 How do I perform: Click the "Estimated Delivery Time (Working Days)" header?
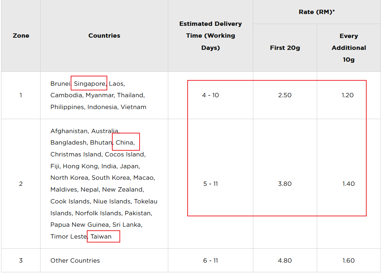click(211, 36)
